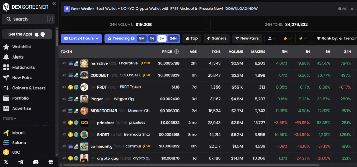
Task: Click the Ad info icon
Action: point(340,9)
